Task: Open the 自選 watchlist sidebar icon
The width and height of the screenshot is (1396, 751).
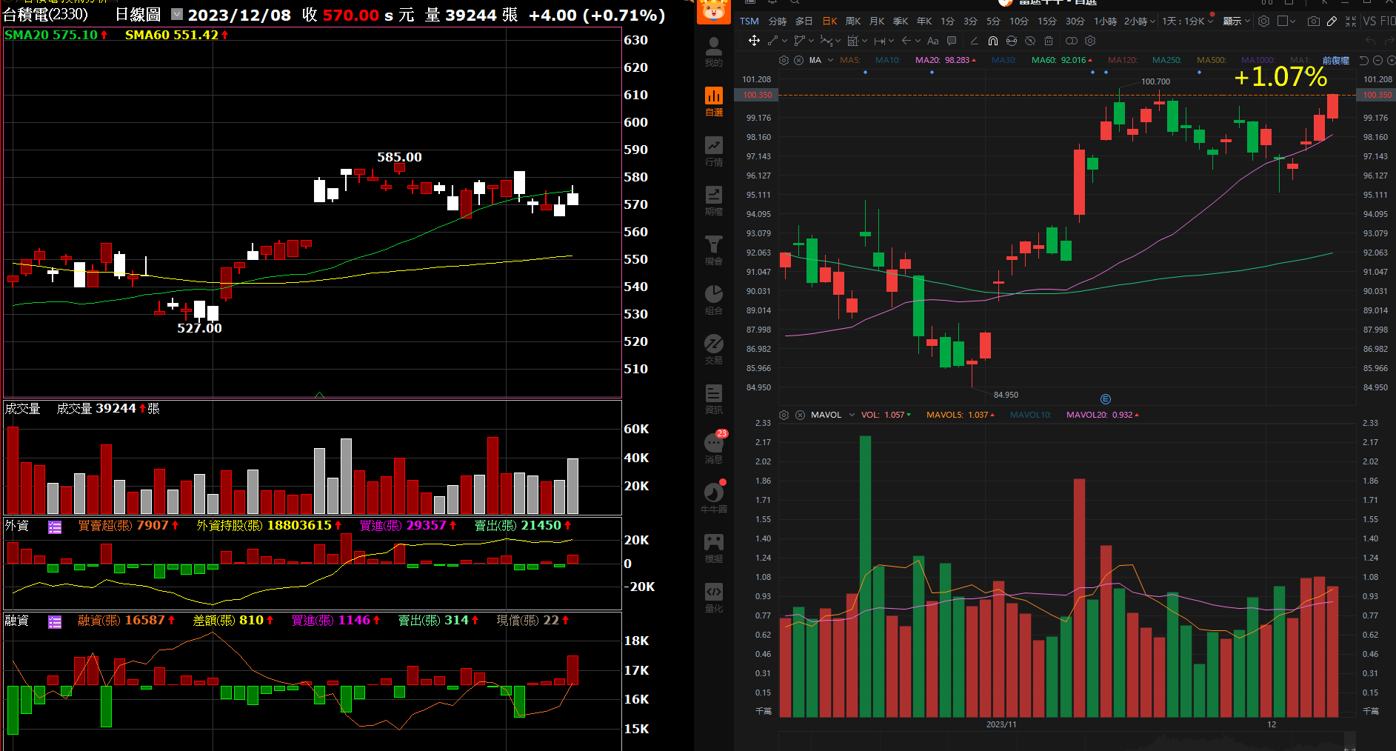Action: pyautogui.click(x=713, y=101)
